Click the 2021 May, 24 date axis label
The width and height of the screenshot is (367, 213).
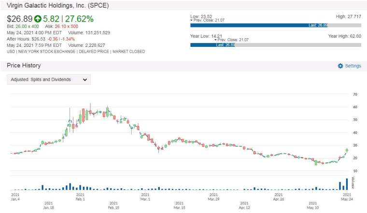[347, 197]
